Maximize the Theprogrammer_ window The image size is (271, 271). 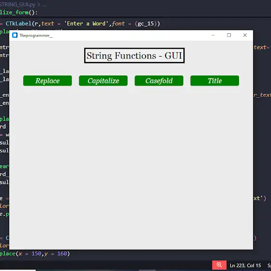229,35
